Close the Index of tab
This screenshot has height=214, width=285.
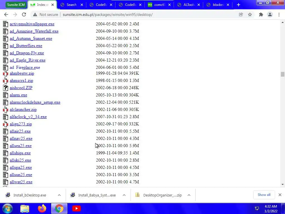[x=53, y=5]
